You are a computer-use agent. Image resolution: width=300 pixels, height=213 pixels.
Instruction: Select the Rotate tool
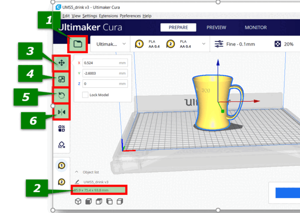click(61, 95)
